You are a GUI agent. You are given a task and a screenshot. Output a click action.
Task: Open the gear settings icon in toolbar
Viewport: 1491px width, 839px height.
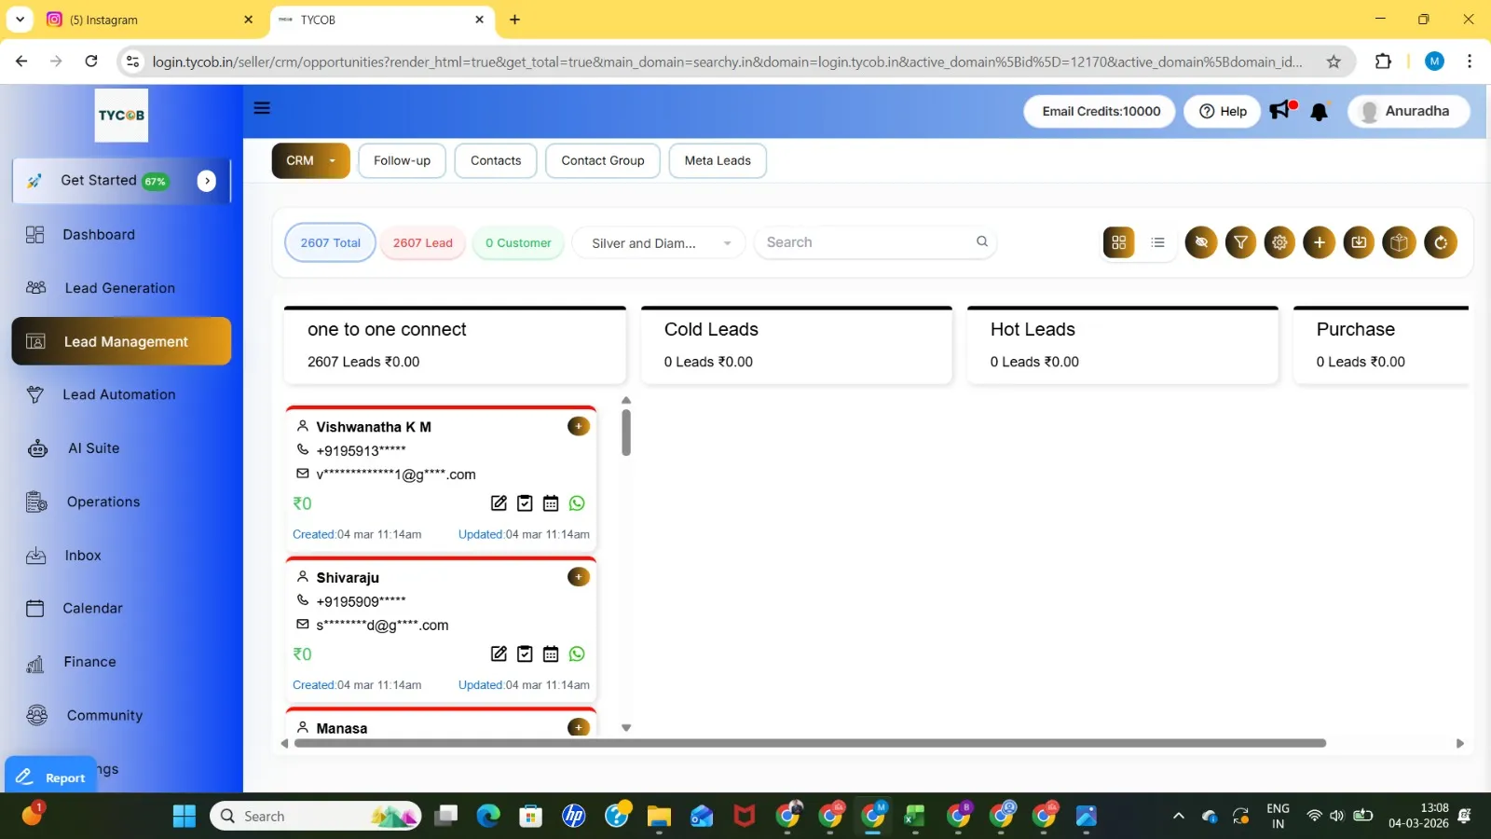[1279, 242]
